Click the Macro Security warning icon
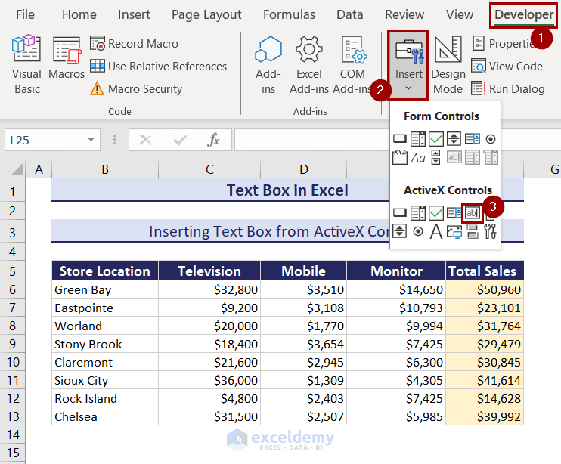The image size is (561, 464). click(x=97, y=88)
